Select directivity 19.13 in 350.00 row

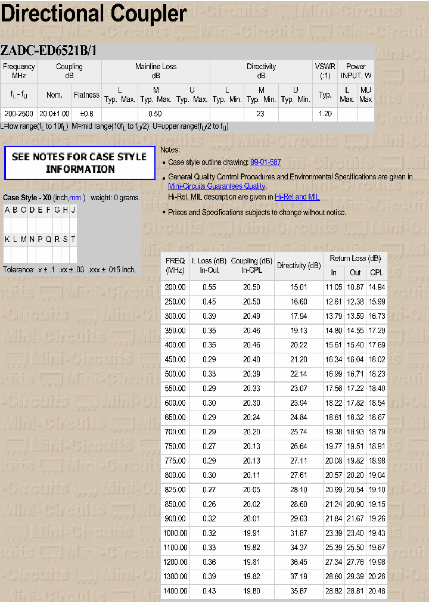point(299,331)
